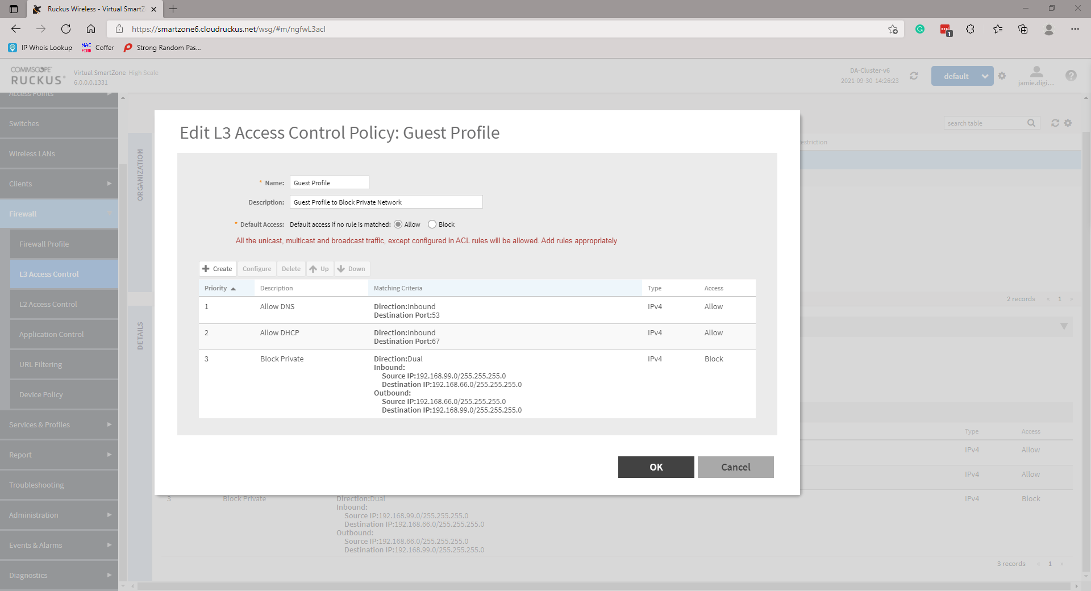This screenshot has width=1091, height=591.
Task: Open the browser home page icon
Action: point(91,29)
